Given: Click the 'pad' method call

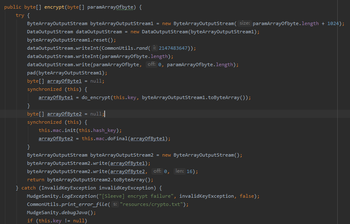Looking at the screenshot, I should coord(31,73).
